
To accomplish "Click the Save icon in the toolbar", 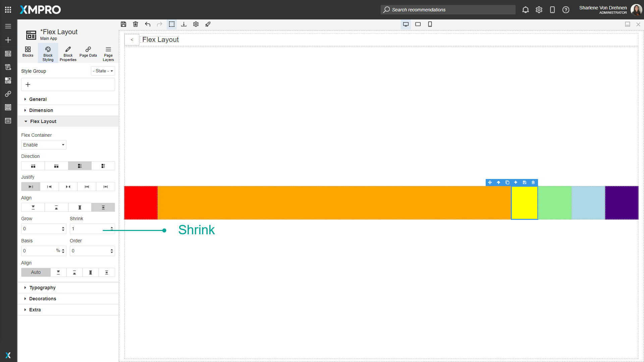I will coord(123,24).
